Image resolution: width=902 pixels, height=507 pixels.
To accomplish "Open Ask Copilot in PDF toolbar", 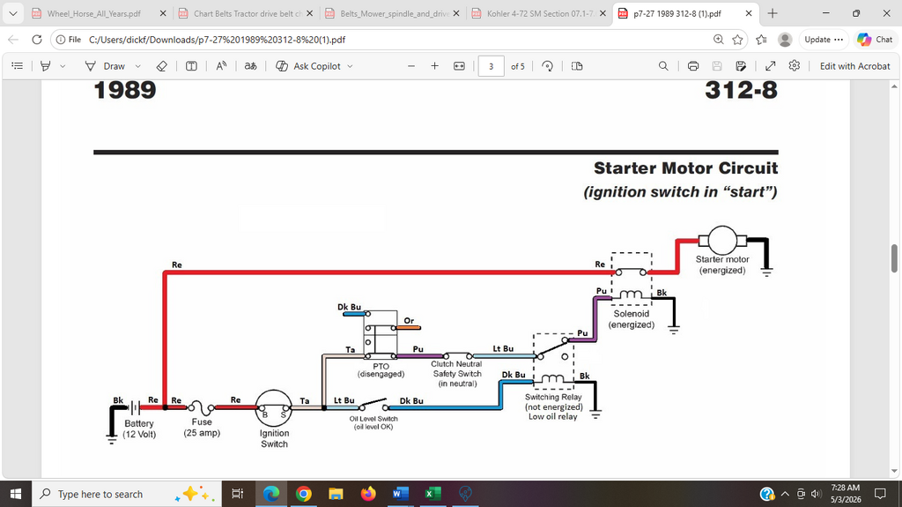I will [308, 66].
